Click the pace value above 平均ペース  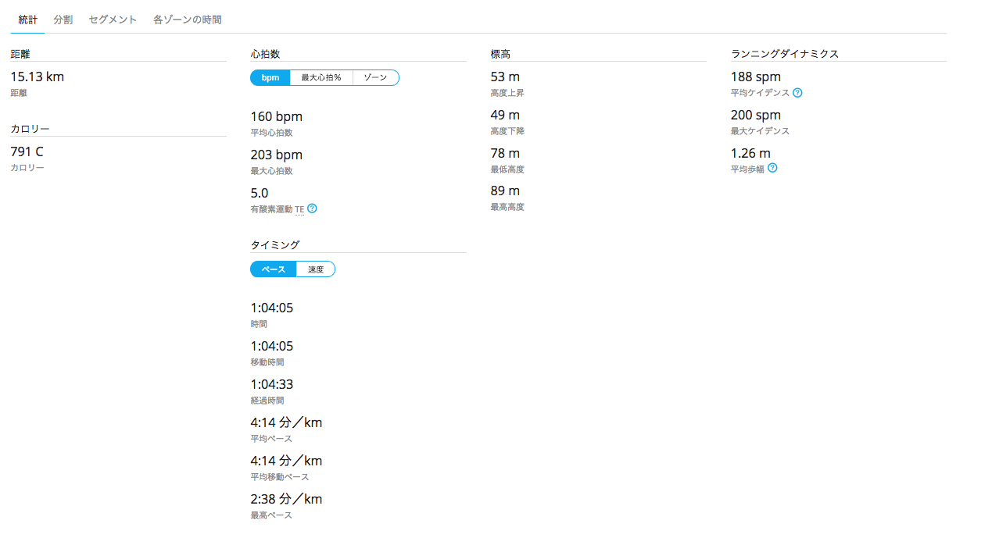point(286,422)
